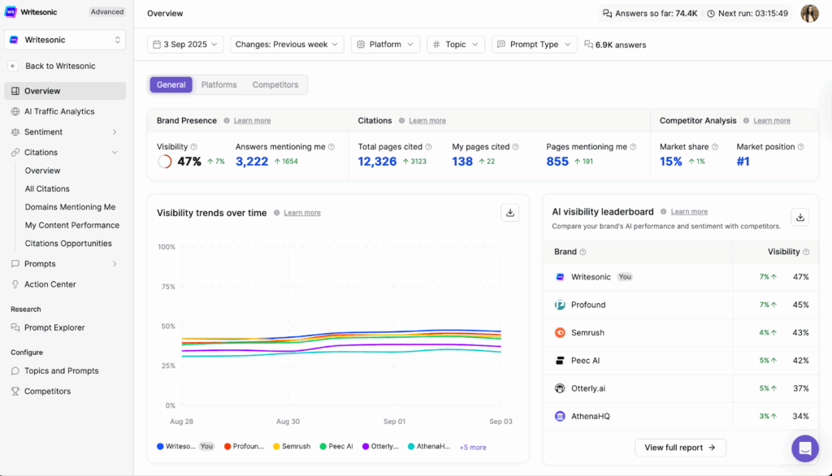The height and width of the screenshot is (476, 832).
Task: Expand the Changes: Previous week dropdown
Action: click(x=287, y=45)
